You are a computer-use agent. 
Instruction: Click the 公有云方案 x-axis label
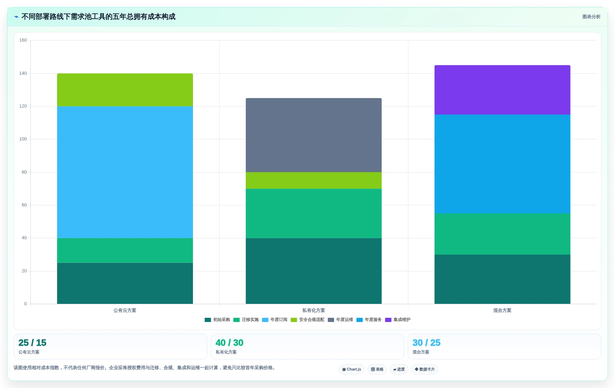pyautogui.click(x=125, y=310)
